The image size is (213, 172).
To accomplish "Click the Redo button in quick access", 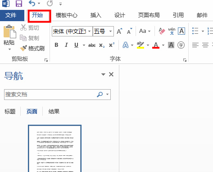I will tap(50, 3).
